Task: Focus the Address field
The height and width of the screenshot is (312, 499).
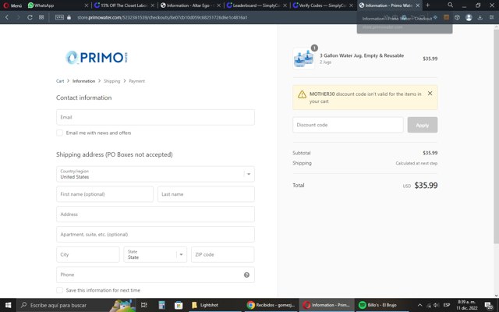Action: (155, 214)
